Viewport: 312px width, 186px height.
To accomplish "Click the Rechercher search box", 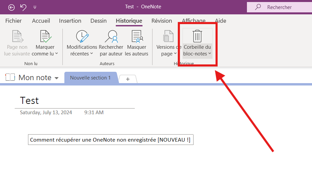I will 279,7.
